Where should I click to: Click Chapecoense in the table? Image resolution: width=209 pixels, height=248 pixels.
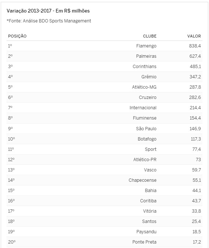click(x=143, y=180)
